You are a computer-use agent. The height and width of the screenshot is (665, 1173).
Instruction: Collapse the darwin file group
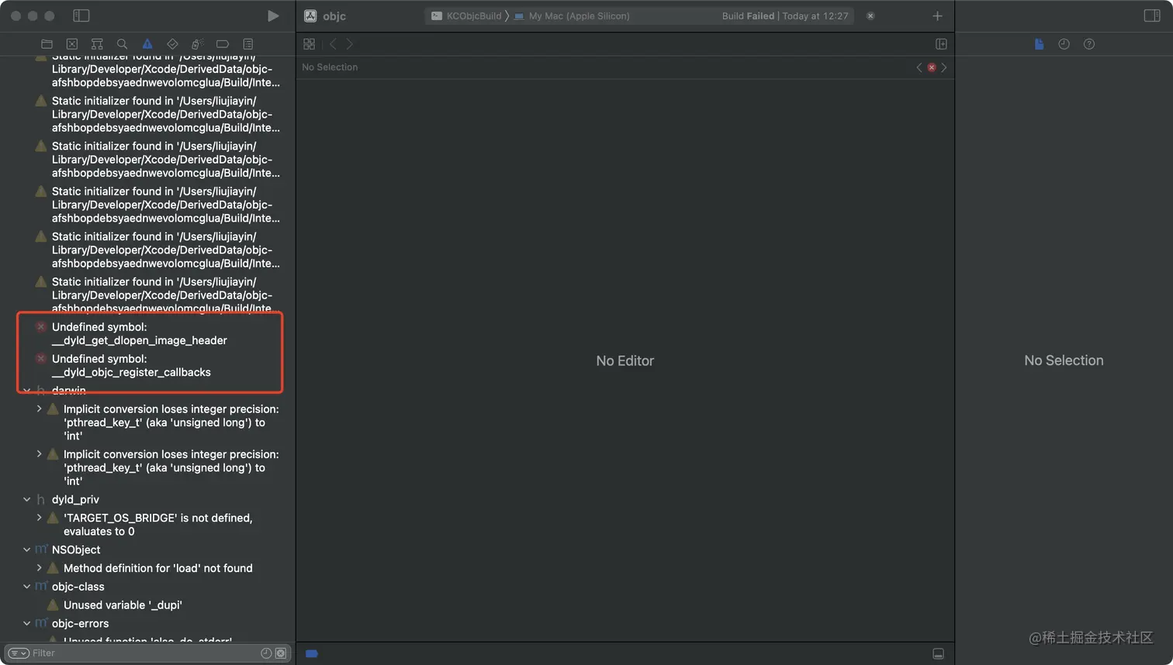tap(27, 391)
